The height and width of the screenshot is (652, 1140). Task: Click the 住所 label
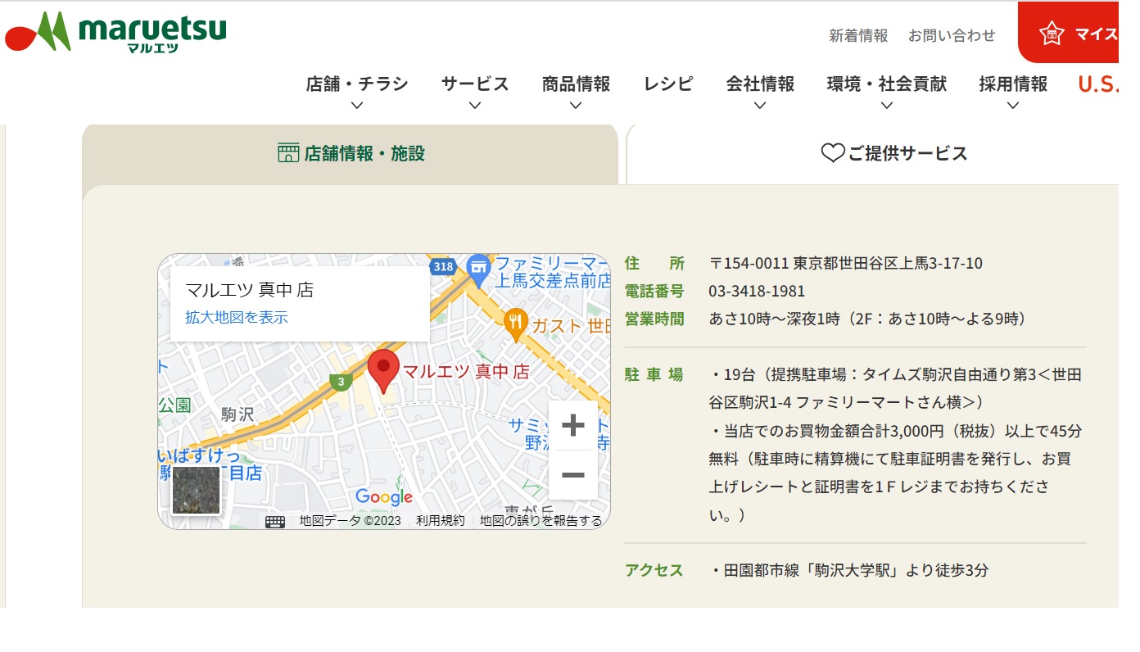[654, 264]
